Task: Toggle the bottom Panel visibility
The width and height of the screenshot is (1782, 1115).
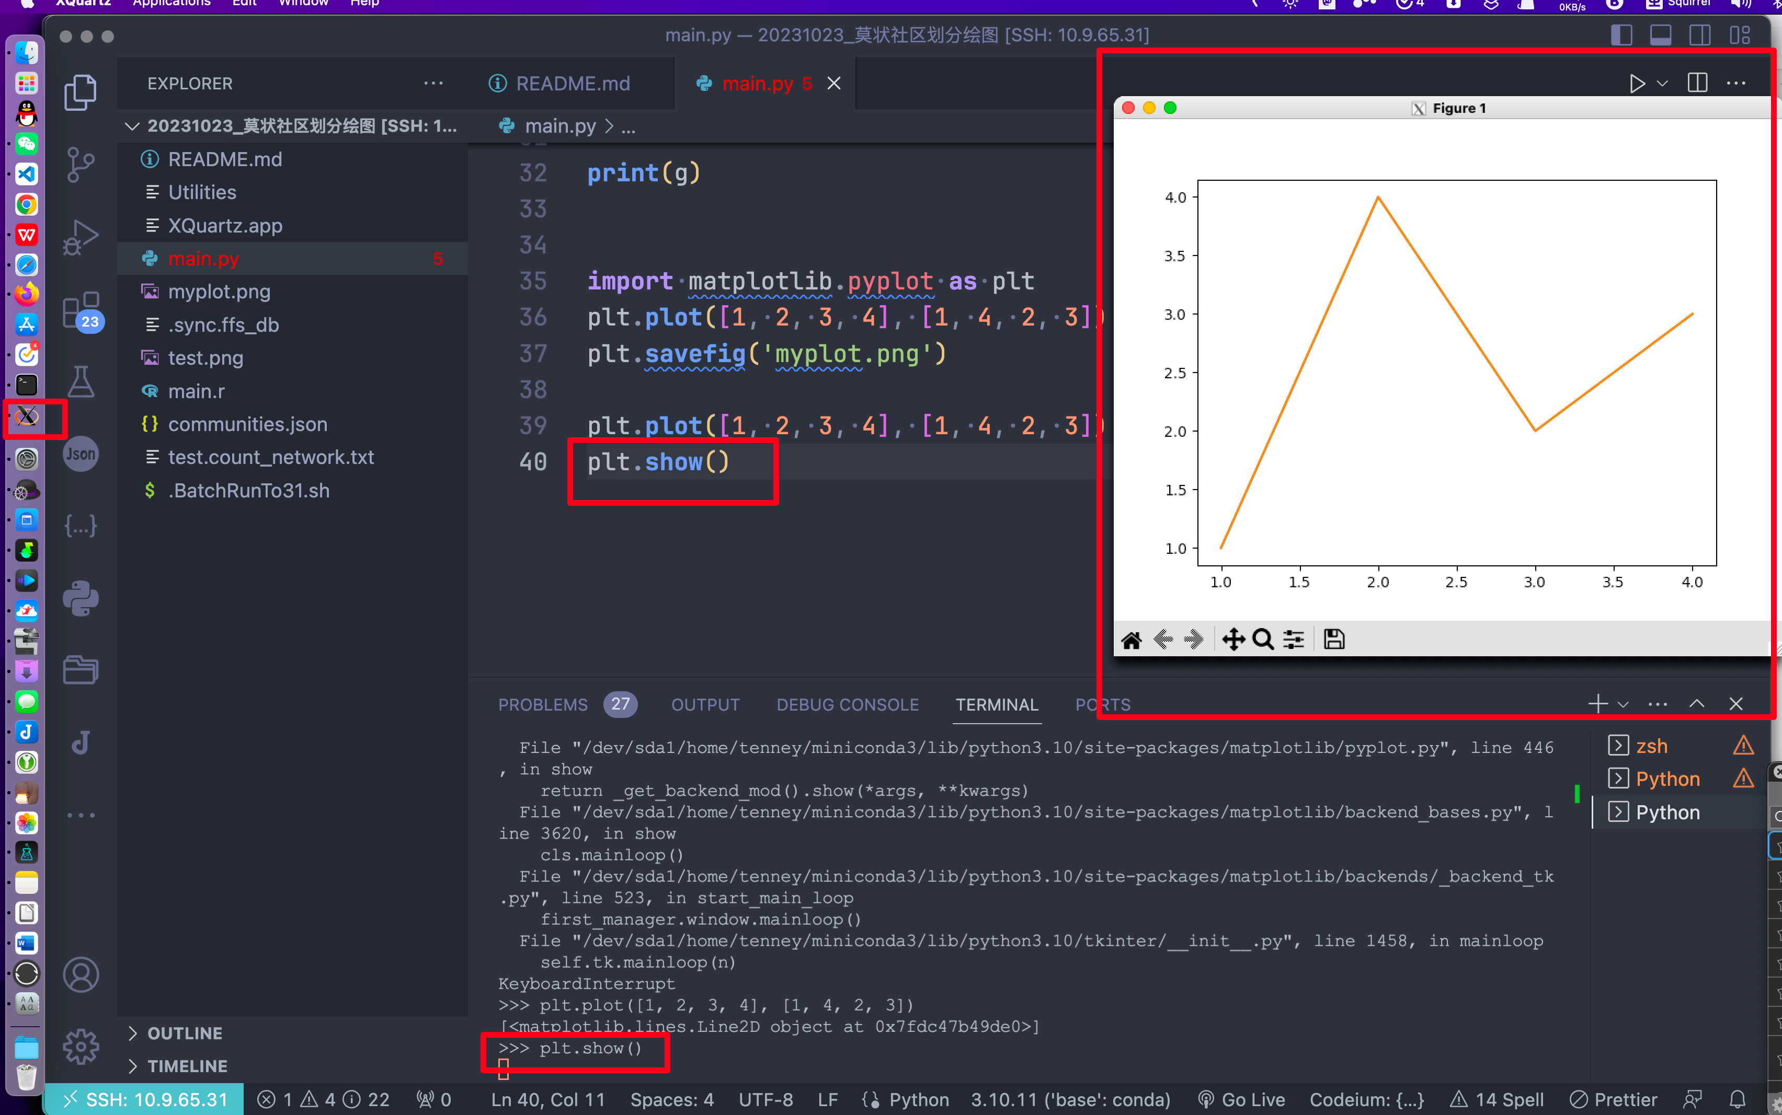Action: 1661,34
